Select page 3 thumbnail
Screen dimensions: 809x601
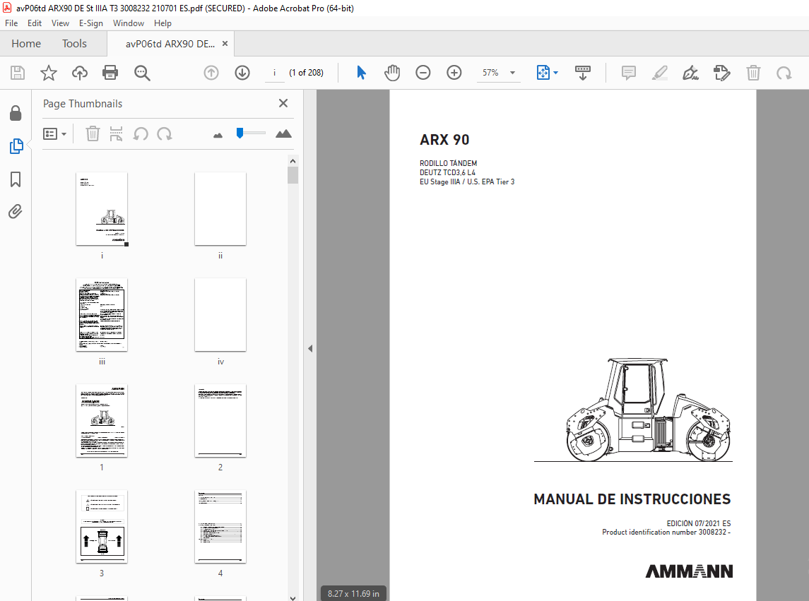point(102,527)
